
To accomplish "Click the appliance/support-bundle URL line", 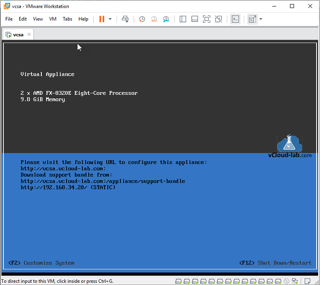I will pyautogui.click(x=103, y=181).
